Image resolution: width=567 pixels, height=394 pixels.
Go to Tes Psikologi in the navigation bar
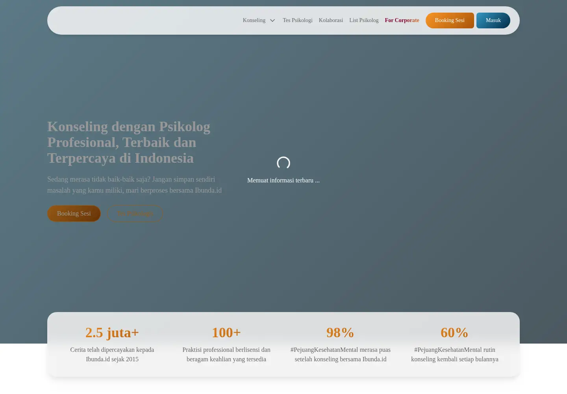pyautogui.click(x=298, y=20)
